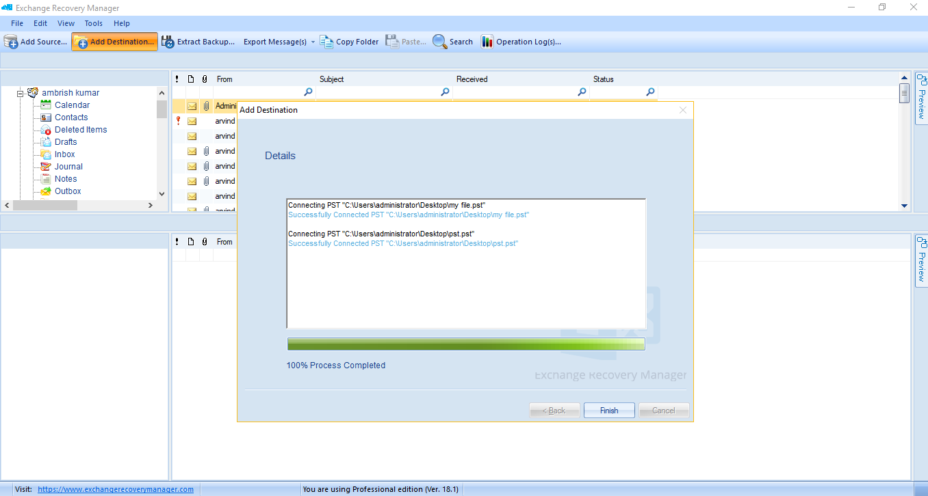Open the View menu
This screenshot has height=496, width=928.
[66, 23]
